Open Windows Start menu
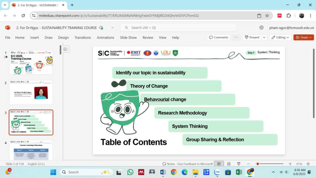This screenshot has height=178, width=316. click(53, 172)
